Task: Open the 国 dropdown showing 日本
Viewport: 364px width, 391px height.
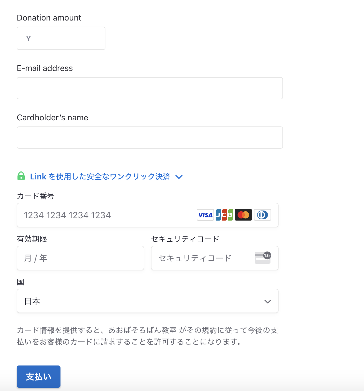Action: pos(147,301)
